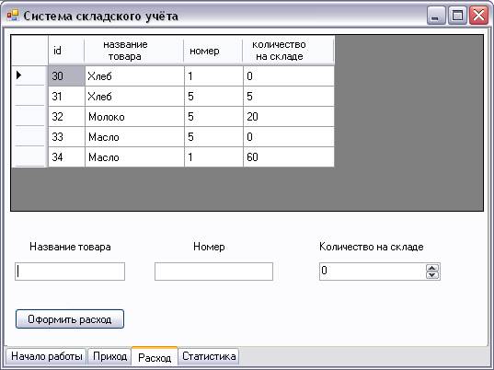This screenshot has height=370, width=494.
Task: Open the Приход tab
Action: pos(109,356)
